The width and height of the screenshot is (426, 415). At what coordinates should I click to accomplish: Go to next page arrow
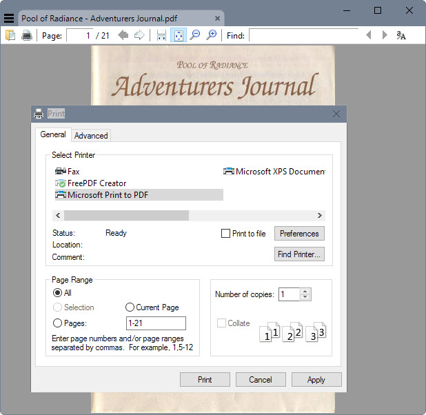[x=139, y=35]
